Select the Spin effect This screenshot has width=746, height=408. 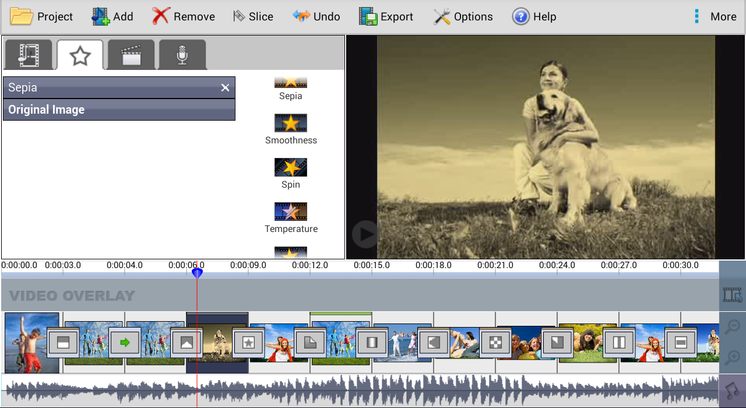click(x=290, y=171)
